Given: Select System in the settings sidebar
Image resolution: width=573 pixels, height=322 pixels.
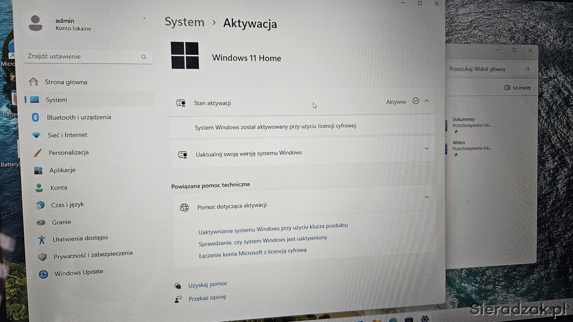Looking at the screenshot, I should click(56, 100).
